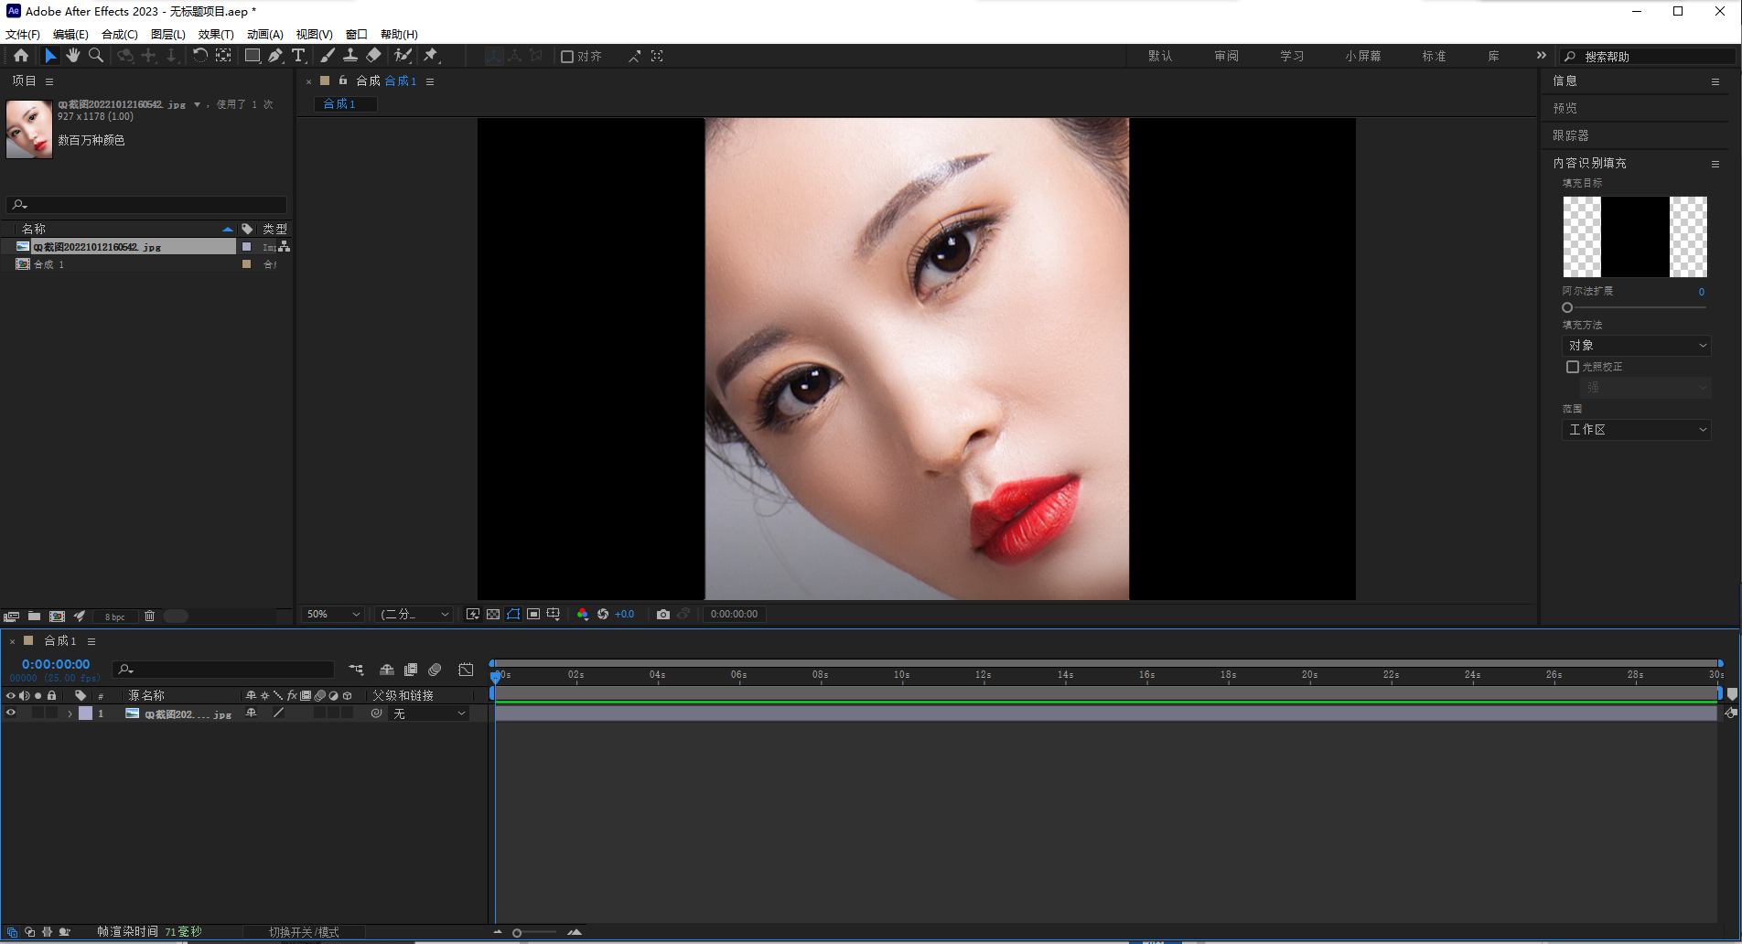Click the region of interest icon
Image resolution: width=1742 pixels, height=944 pixels.
[x=533, y=614]
